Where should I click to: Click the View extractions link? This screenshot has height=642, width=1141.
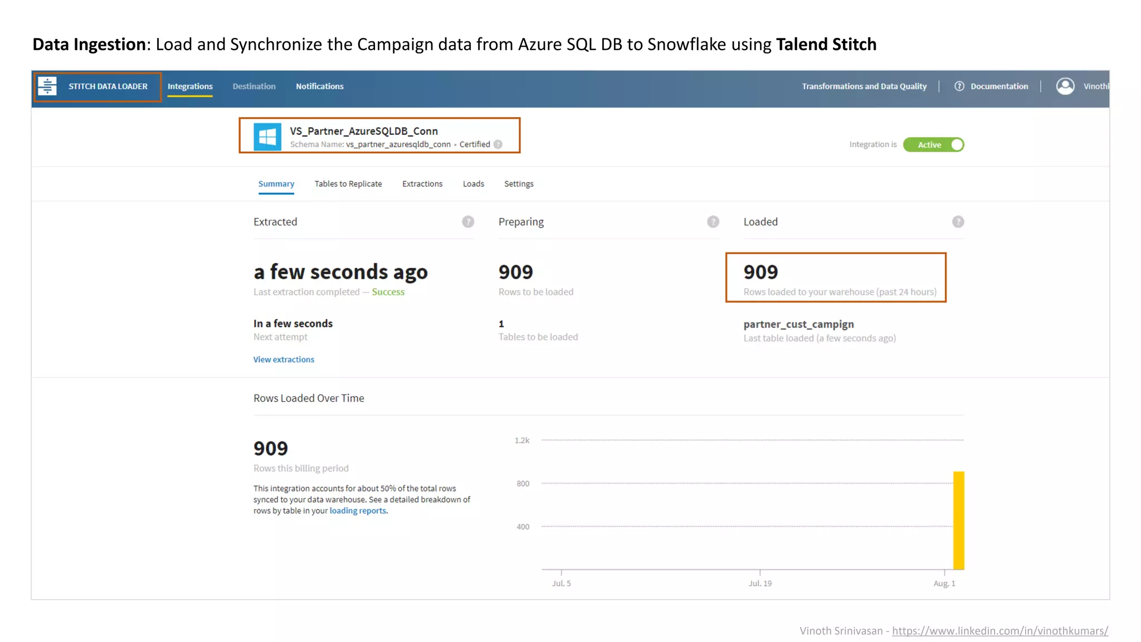284,359
